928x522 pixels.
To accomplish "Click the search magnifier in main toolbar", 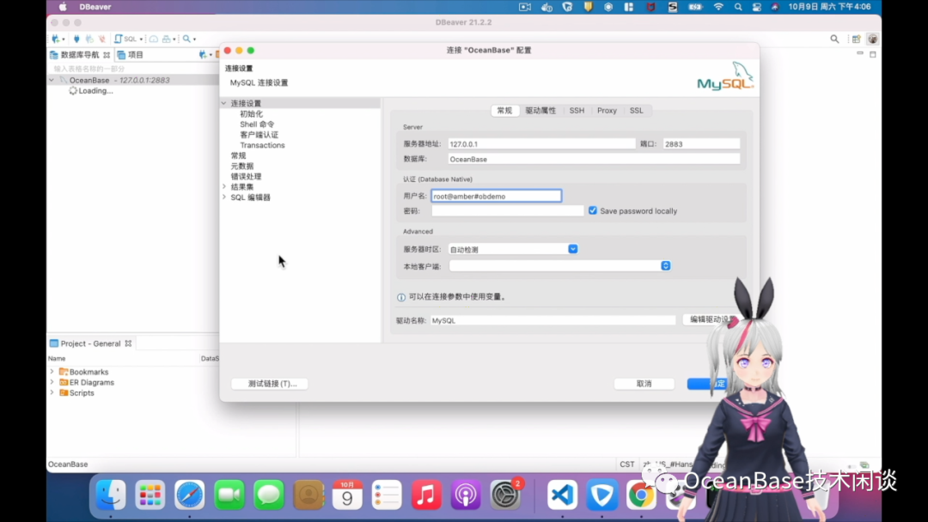I will coord(186,39).
